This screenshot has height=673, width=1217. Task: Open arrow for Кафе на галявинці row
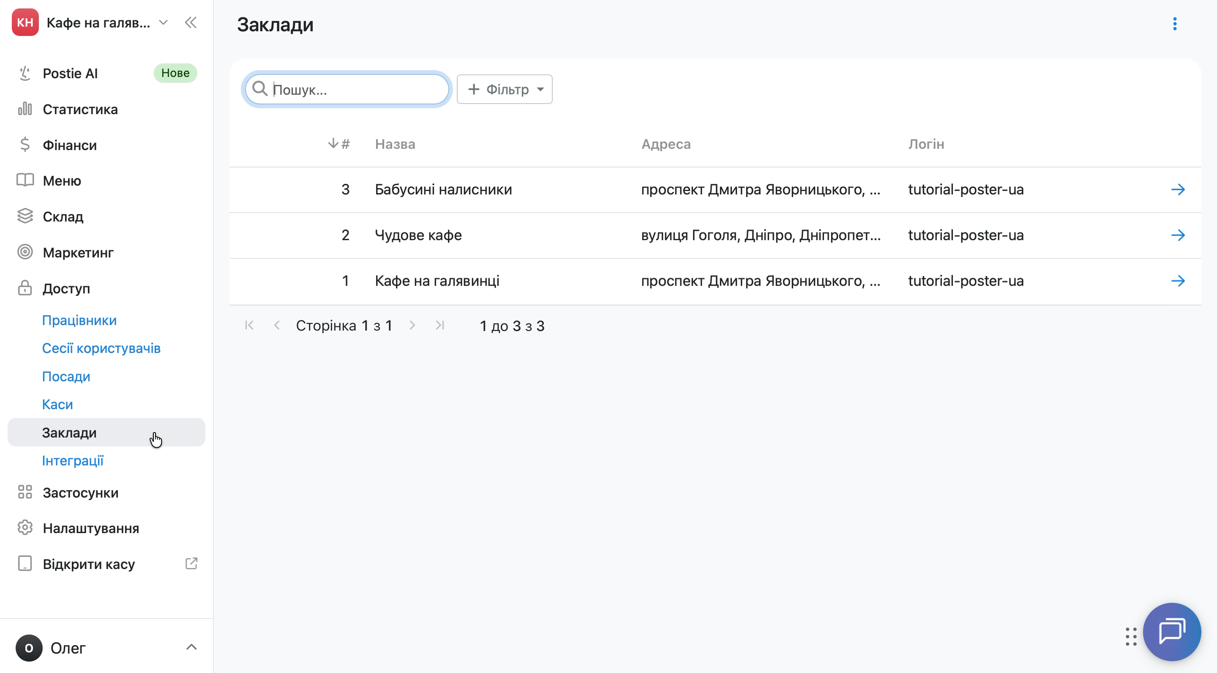pos(1178,281)
